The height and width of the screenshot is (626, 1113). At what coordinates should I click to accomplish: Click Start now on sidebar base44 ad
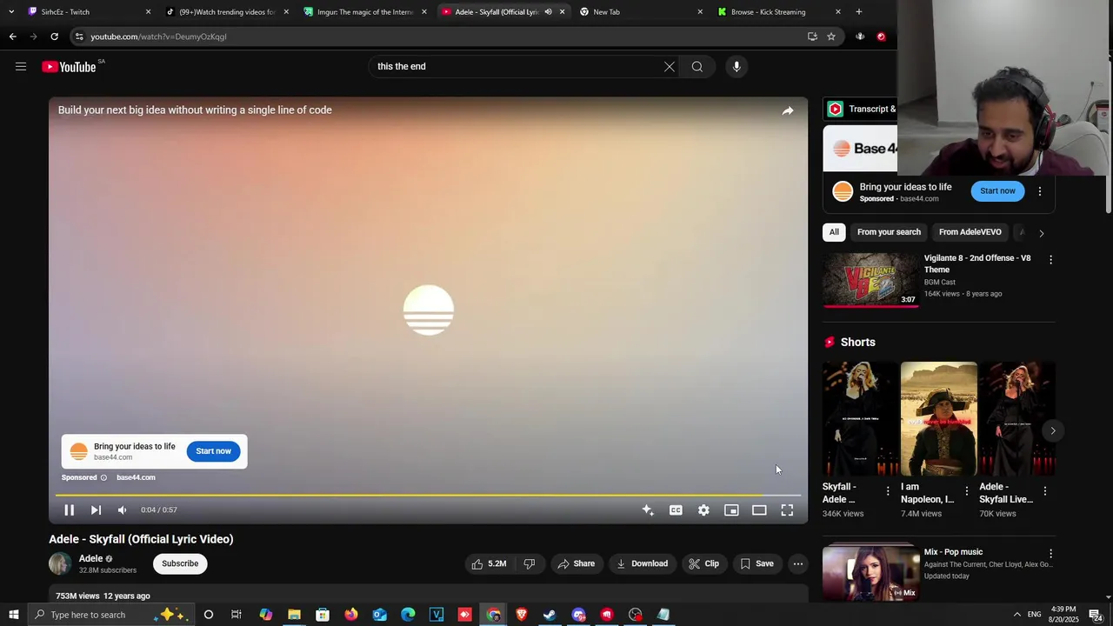tap(997, 191)
